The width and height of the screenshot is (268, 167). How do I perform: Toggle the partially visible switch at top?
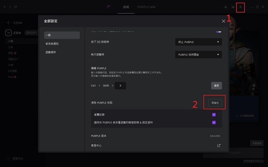[219, 31]
